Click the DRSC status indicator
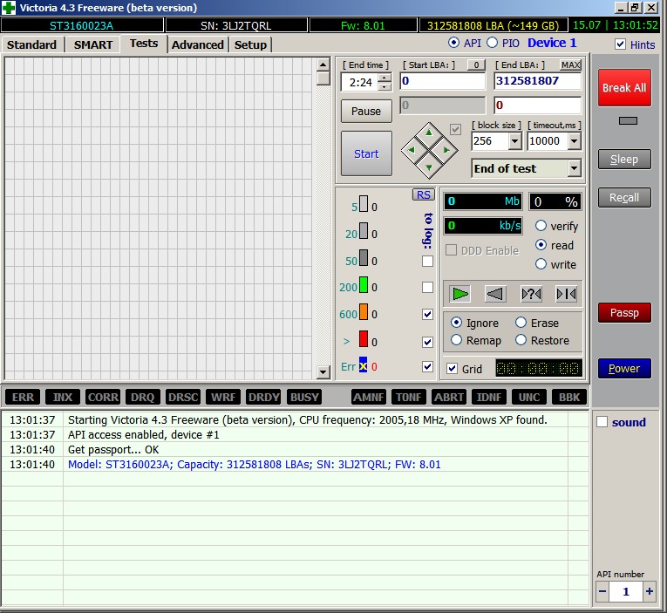 183,398
